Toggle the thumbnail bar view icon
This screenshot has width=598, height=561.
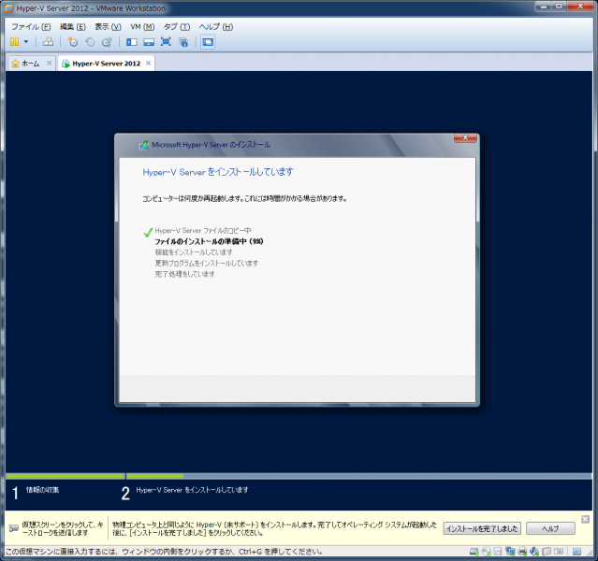point(149,42)
